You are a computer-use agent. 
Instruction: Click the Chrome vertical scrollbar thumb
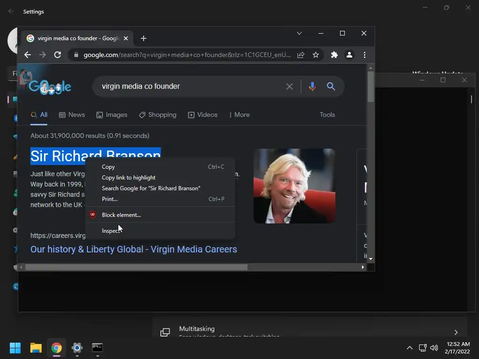click(370, 86)
